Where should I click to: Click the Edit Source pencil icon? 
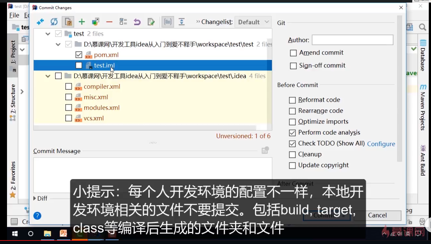coord(151,22)
